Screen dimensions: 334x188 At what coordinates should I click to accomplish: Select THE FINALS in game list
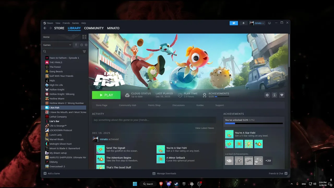64,62
